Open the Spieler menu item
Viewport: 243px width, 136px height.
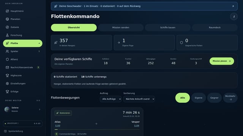23,51
